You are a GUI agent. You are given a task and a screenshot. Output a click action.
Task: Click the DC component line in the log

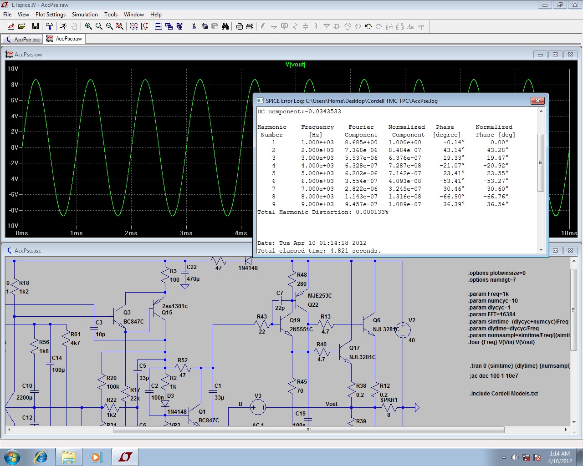point(299,111)
